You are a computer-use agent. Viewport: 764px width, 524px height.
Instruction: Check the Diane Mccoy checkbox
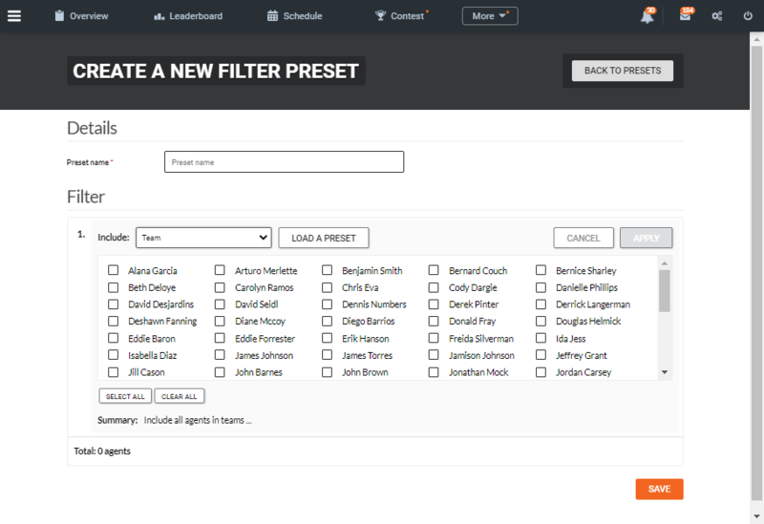pyautogui.click(x=220, y=322)
